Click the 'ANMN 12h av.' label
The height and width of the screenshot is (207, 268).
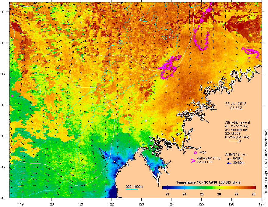(236, 154)
